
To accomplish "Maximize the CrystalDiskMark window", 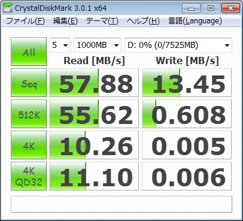I will (211, 8).
